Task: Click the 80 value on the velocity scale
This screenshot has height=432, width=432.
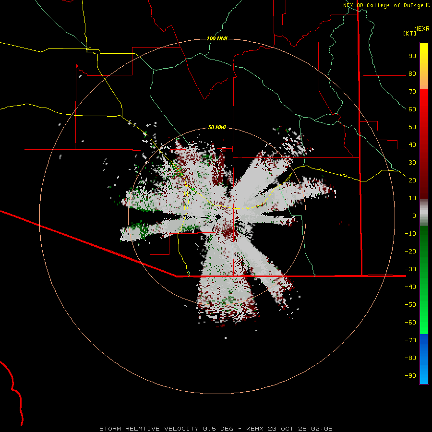Action: pos(412,74)
